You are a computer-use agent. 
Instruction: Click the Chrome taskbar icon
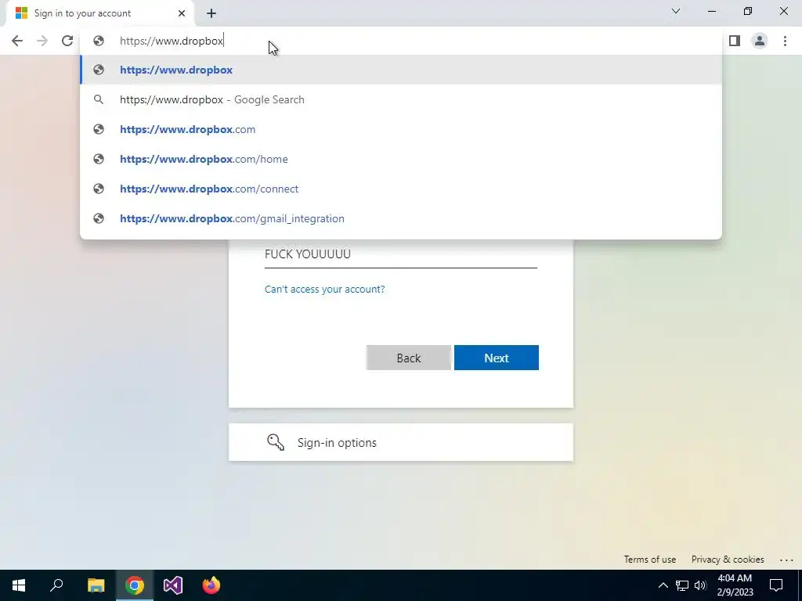(x=135, y=585)
